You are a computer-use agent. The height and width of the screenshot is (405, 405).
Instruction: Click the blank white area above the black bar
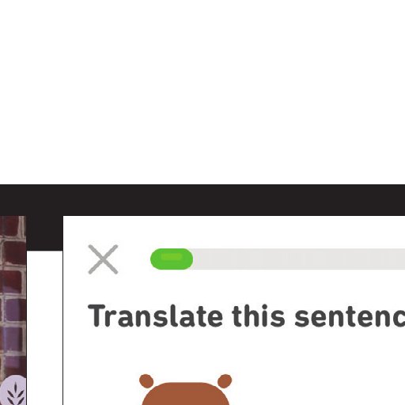click(x=202, y=92)
